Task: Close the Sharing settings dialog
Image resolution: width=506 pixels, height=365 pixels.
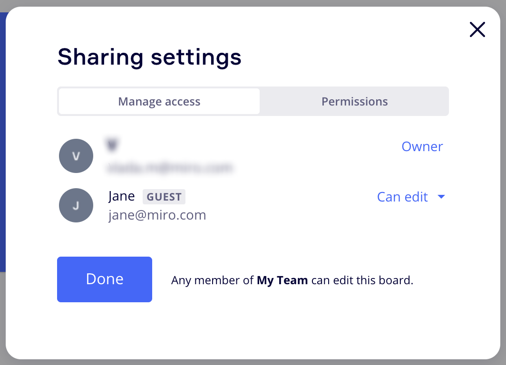Action: [x=477, y=29]
